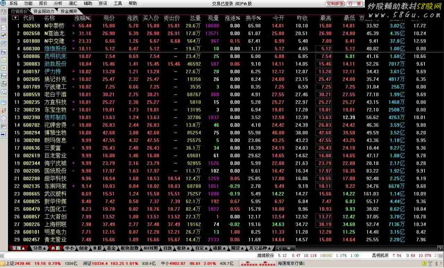Expand the 分类 bottom tab dropdown

pyautogui.click(x=40, y=248)
